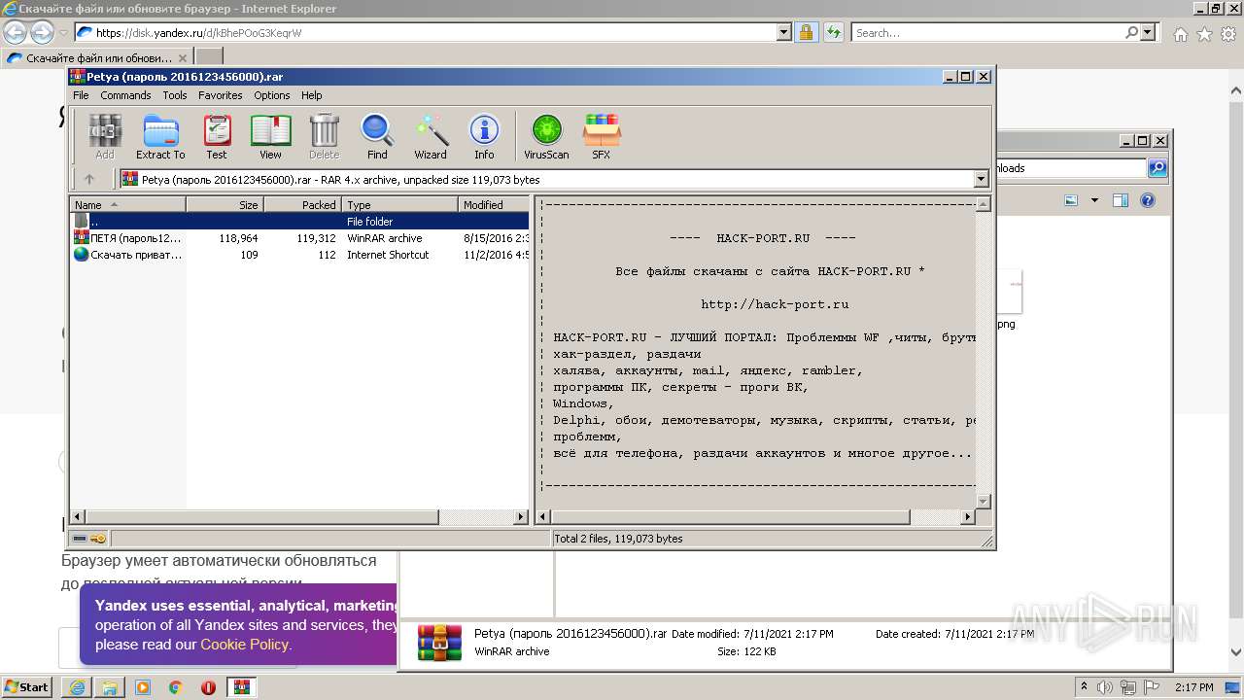Open the Internet Explorer tools gear
This screenshot has width=1244, height=700.
[1227, 34]
